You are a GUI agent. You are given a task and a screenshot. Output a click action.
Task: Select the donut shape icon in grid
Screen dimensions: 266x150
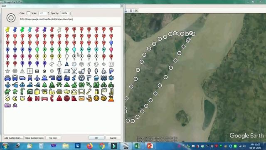(x=74, y=64)
